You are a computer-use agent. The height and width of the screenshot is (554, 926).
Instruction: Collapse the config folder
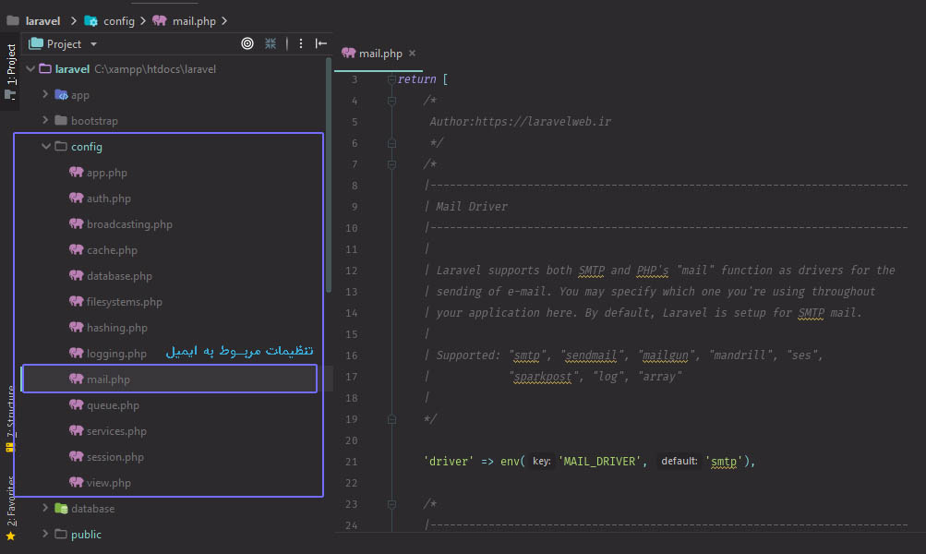[x=45, y=147]
